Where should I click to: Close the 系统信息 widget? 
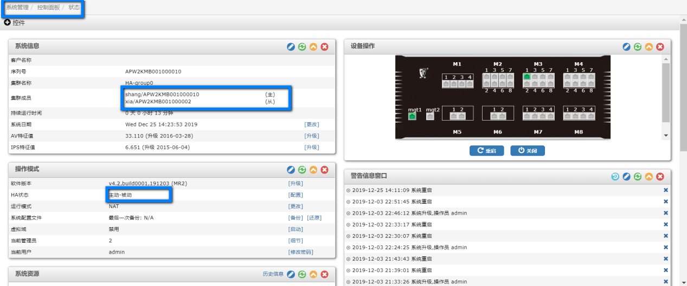(x=325, y=47)
